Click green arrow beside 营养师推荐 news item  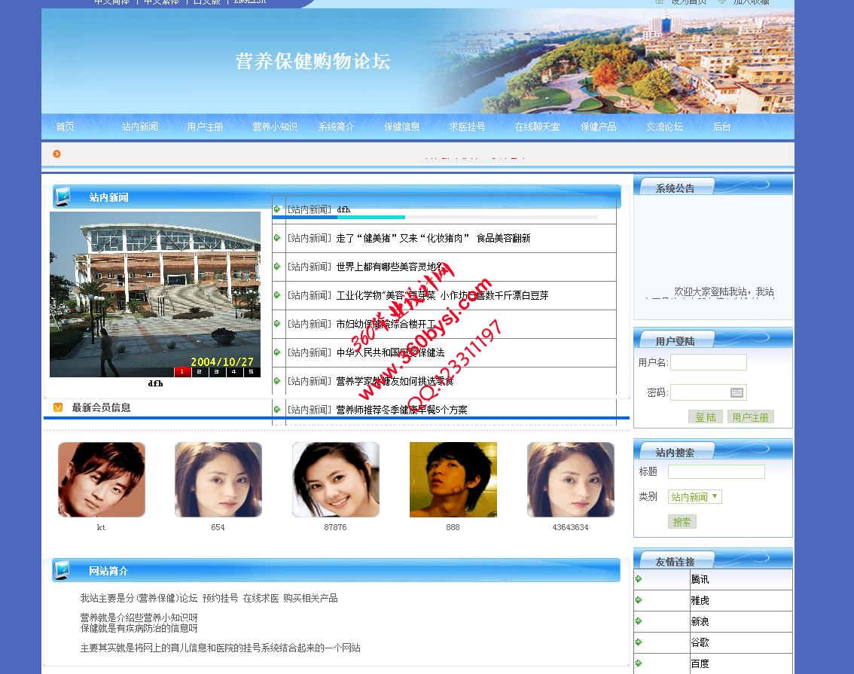(x=277, y=410)
